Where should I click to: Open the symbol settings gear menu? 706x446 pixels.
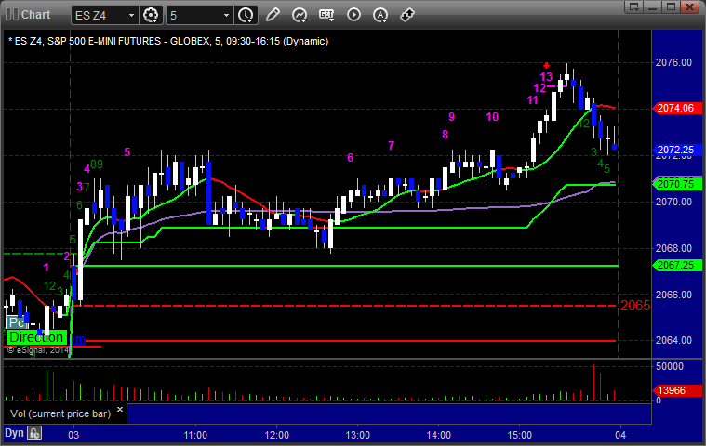point(151,15)
